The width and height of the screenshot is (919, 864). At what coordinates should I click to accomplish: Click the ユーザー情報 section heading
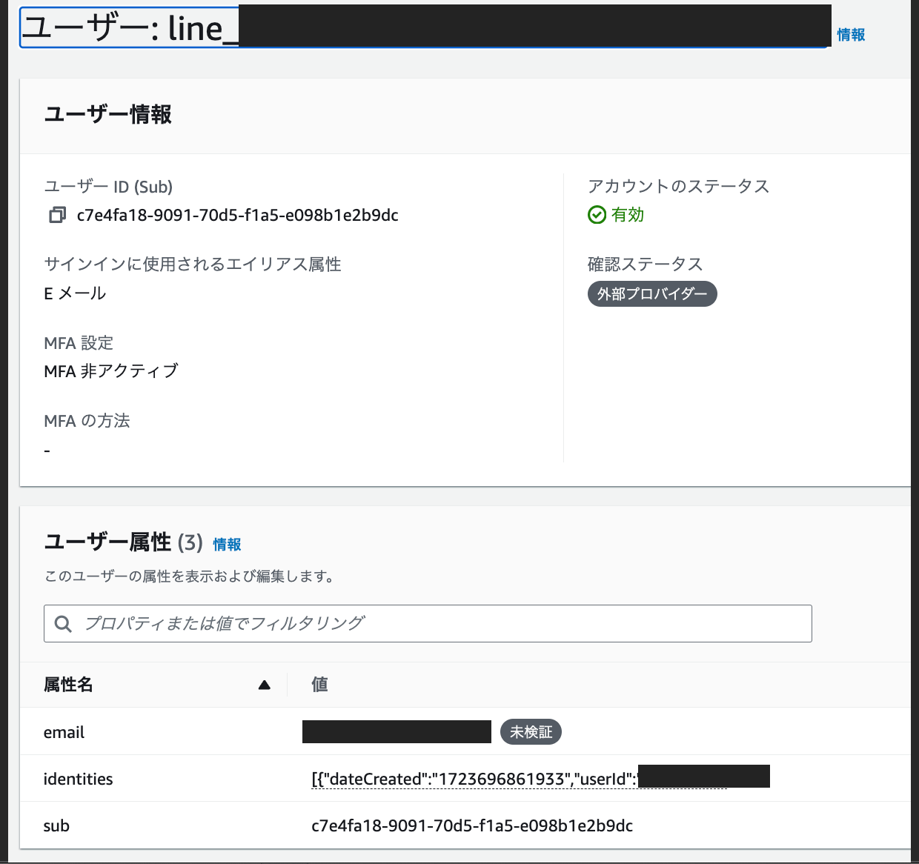point(108,114)
